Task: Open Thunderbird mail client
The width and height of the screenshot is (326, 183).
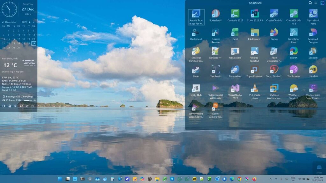Action: click(x=235, y=69)
